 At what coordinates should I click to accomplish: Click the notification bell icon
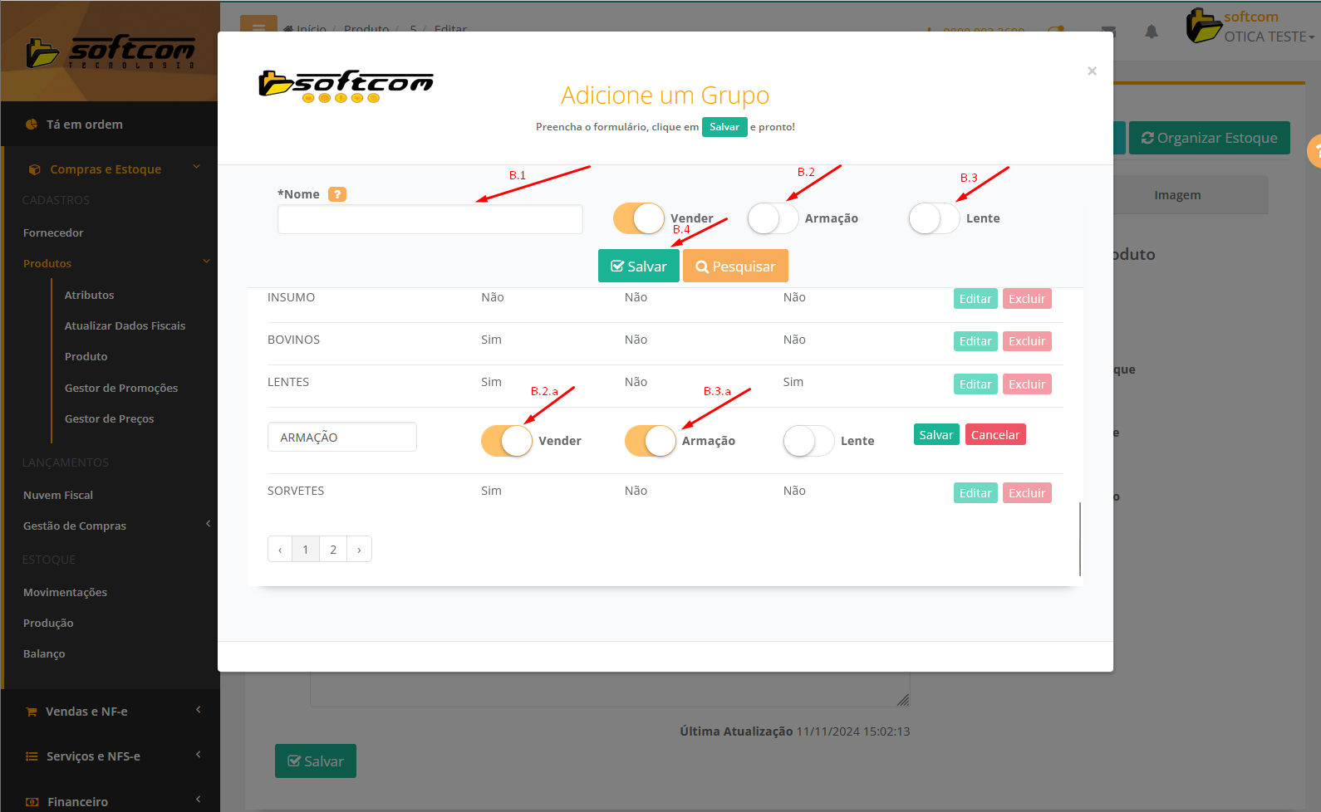click(1151, 32)
